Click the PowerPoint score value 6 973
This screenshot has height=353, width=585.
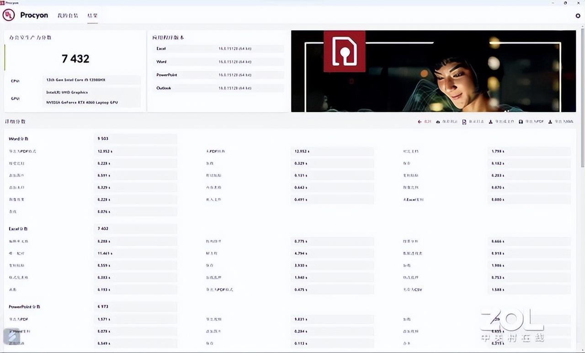(102, 306)
